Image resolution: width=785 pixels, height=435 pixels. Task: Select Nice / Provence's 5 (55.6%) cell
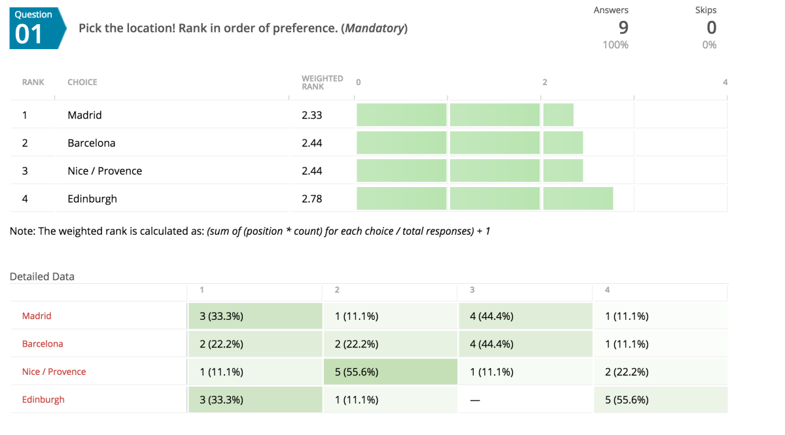pyautogui.click(x=390, y=372)
